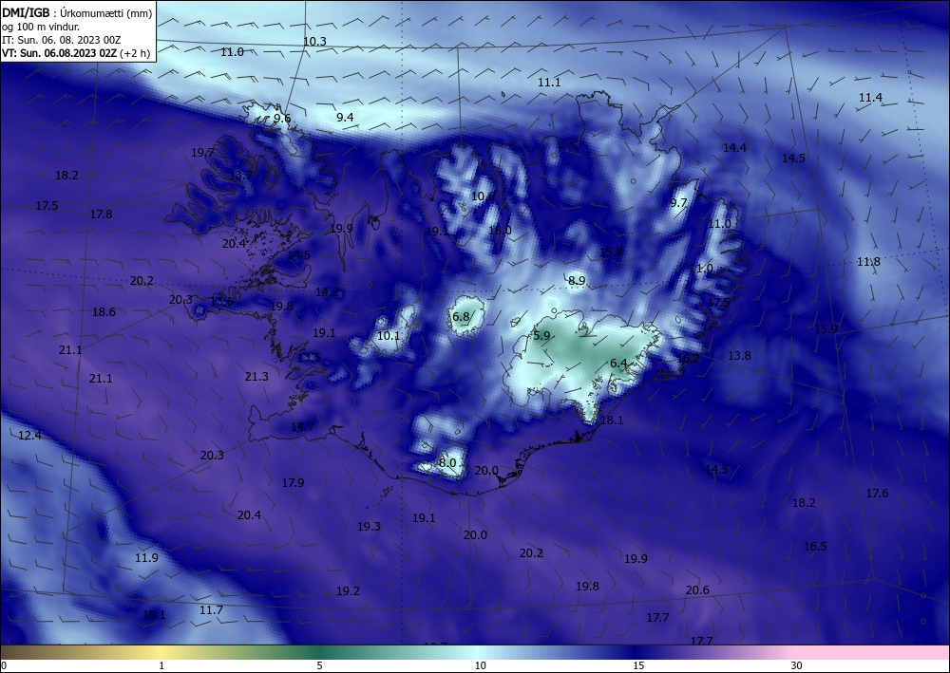950x673 pixels.
Task: Click the 13.8 map value
Action: [x=739, y=355]
